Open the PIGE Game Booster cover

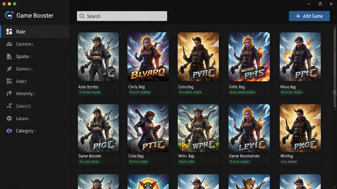pyautogui.click(x=98, y=128)
